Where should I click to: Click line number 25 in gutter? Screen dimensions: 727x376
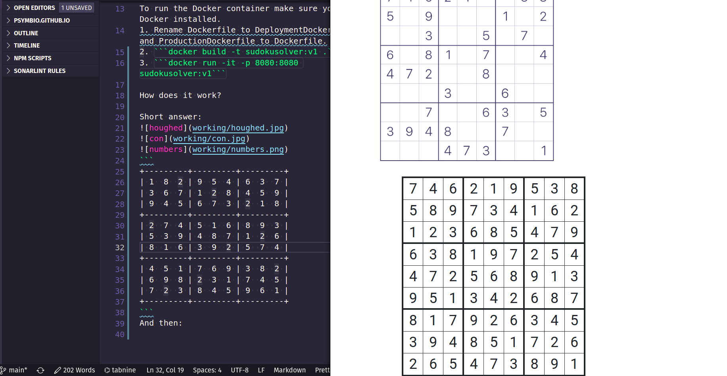coord(120,172)
